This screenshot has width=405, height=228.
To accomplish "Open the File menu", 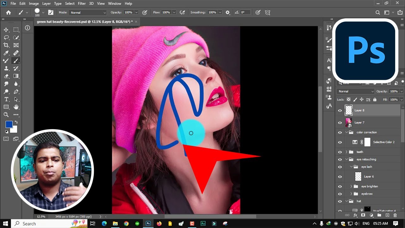I will (13, 3).
